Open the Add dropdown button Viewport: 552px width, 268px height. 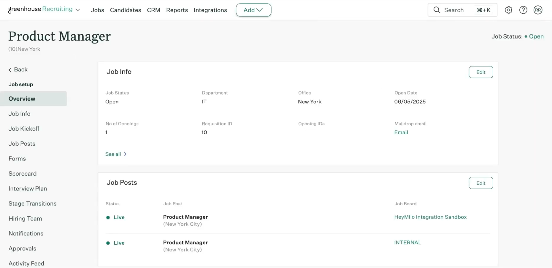[253, 10]
